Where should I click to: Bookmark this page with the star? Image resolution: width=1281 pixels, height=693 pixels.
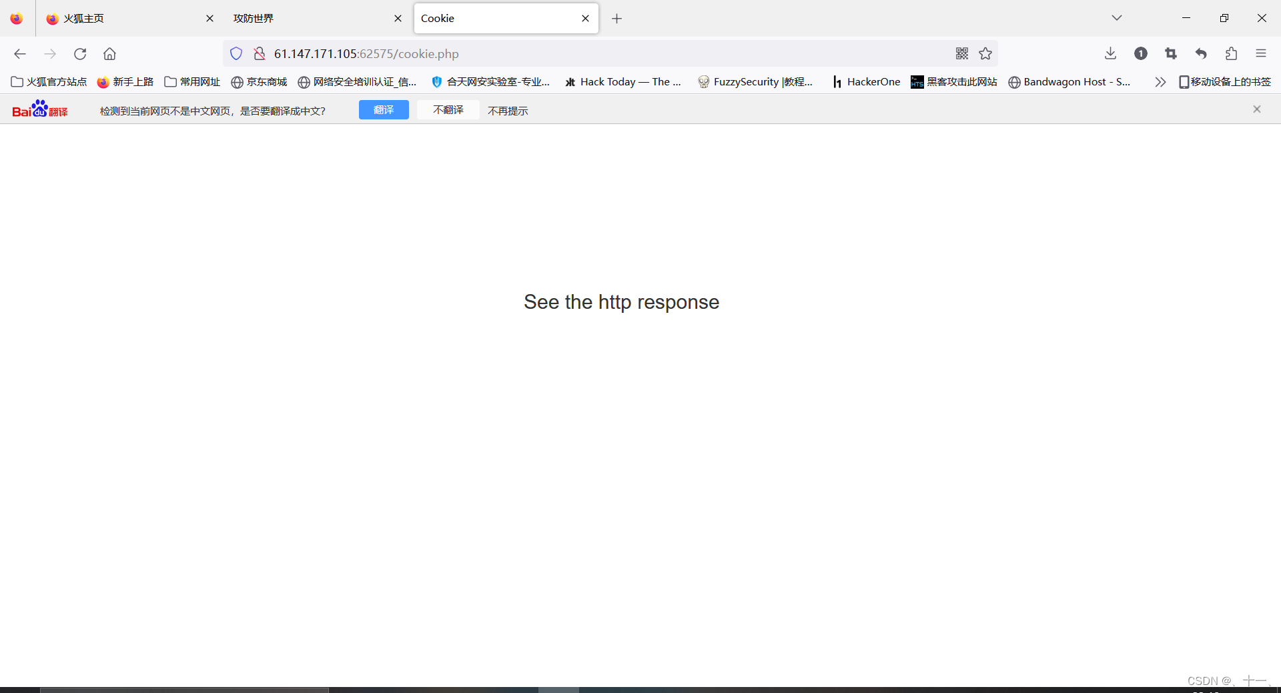[985, 54]
